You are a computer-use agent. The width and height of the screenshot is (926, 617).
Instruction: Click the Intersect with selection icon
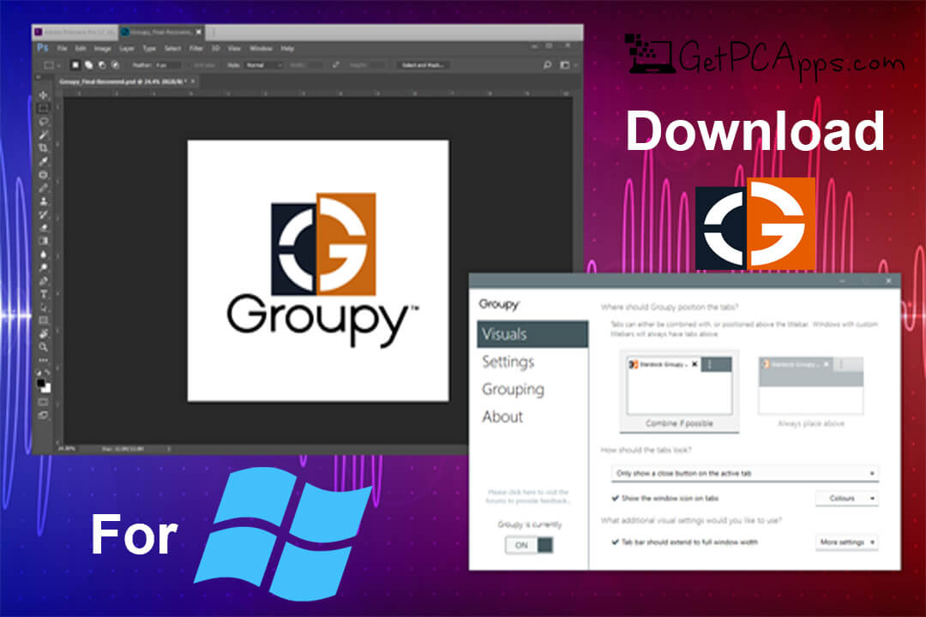click(115, 65)
